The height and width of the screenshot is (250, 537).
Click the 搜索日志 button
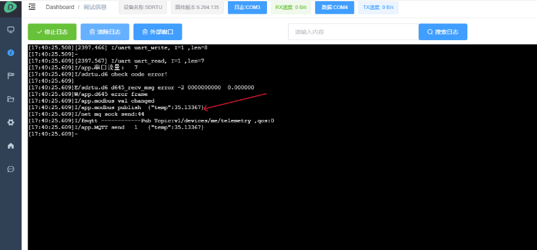coord(443,32)
